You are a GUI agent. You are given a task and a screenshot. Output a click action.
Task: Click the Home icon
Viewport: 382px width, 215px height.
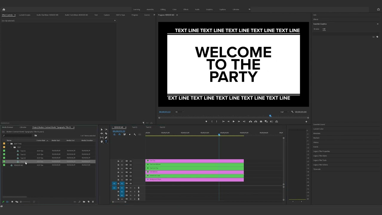(4, 10)
